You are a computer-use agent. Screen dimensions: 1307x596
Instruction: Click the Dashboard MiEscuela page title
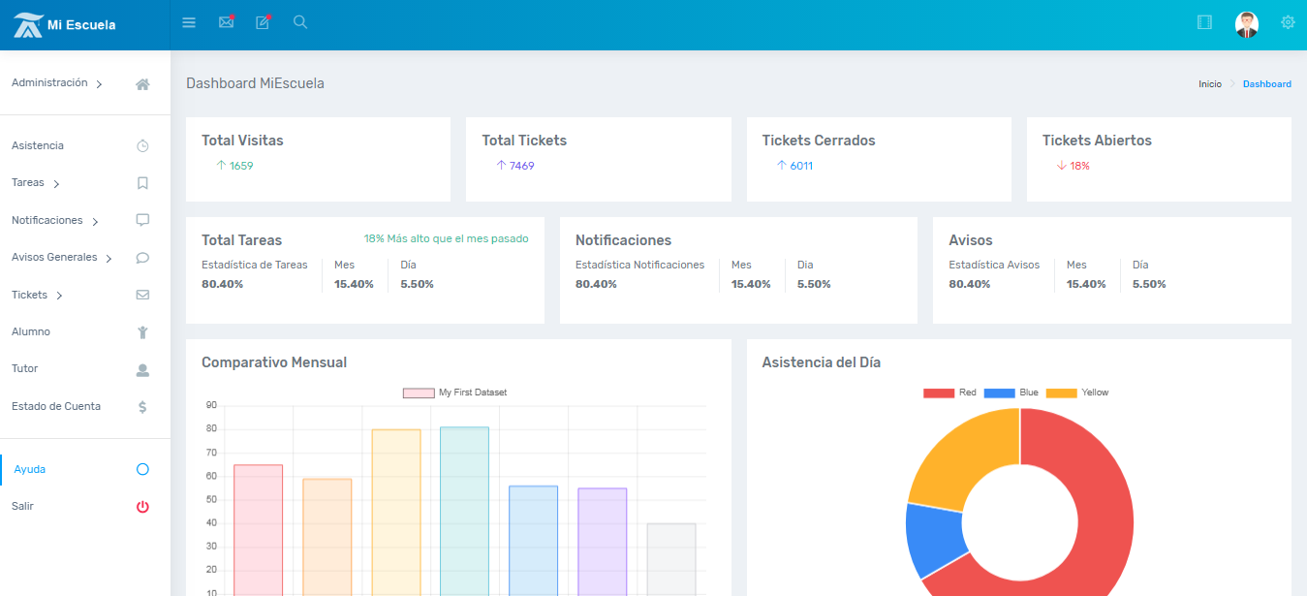[x=255, y=83]
